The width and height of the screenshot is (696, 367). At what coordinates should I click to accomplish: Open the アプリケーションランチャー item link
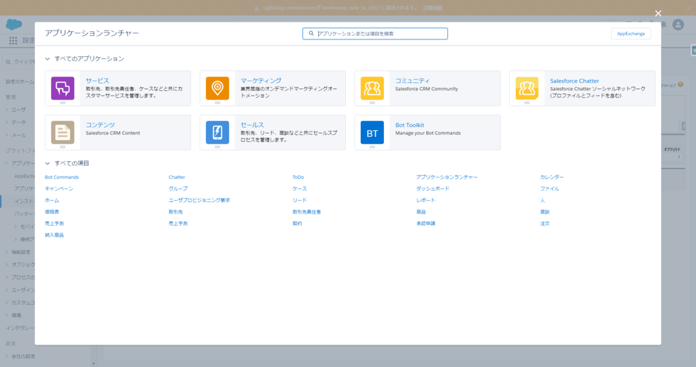click(x=447, y=177)
